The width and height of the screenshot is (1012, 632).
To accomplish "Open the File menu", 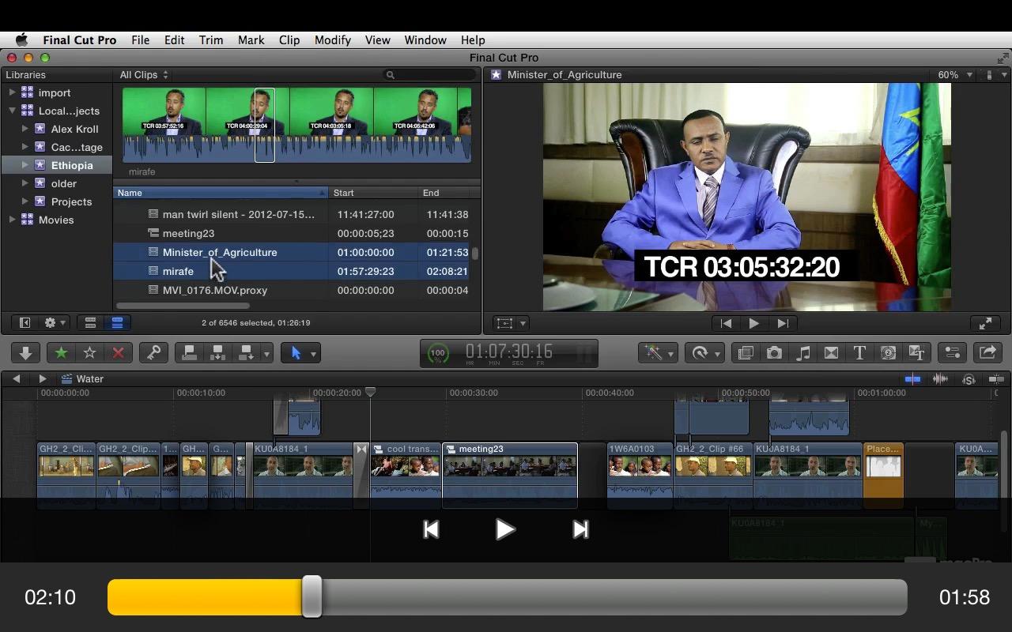I will tap(141, 40).
